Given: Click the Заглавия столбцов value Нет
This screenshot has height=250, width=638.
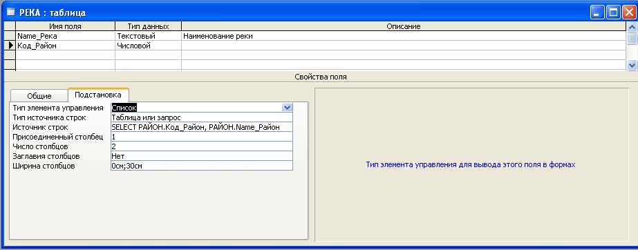Looking at the screenshot, I should pyautogui.click(x=201, y=156).
